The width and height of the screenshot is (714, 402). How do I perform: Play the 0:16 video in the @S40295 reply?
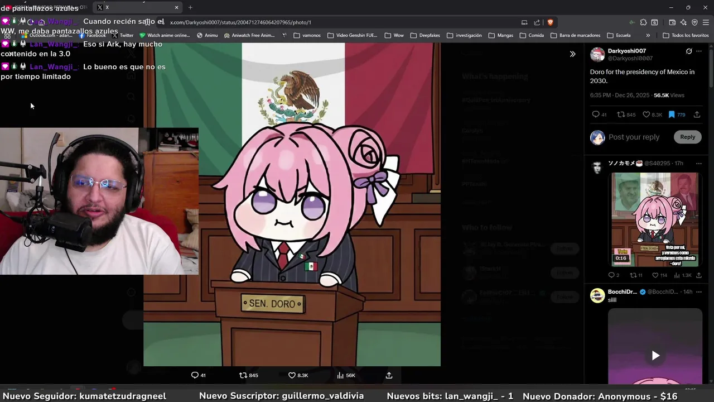(655, 219)
